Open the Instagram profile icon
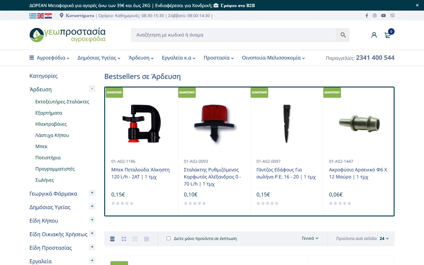 coord(375,16)
